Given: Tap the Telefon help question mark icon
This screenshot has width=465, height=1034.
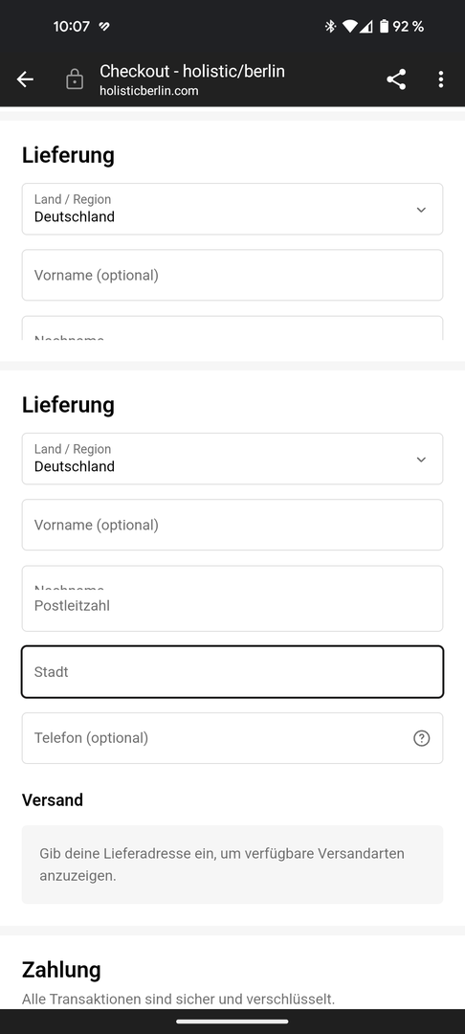Looking at the screenshot, I should pos(422,738).
